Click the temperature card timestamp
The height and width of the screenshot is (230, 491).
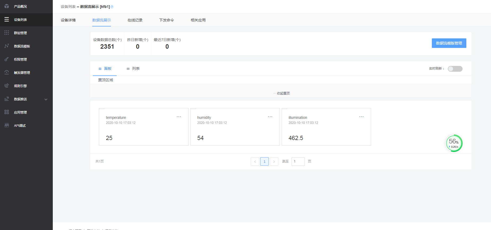pyautogui.click(x=121, y=123)
